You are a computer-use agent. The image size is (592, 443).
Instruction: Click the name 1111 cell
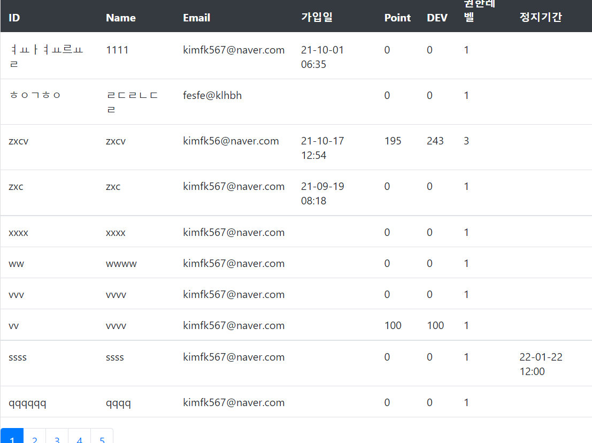click(x=117, y=50)
